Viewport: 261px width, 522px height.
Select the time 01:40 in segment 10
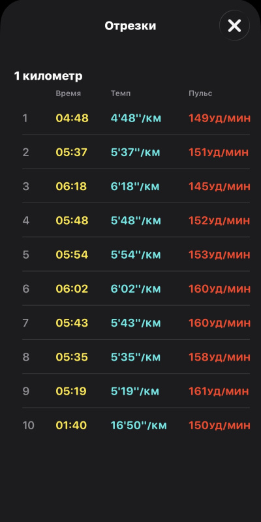point(71,425)
